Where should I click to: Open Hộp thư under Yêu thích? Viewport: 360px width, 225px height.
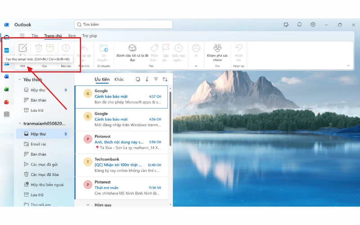[x=43, y=90]
